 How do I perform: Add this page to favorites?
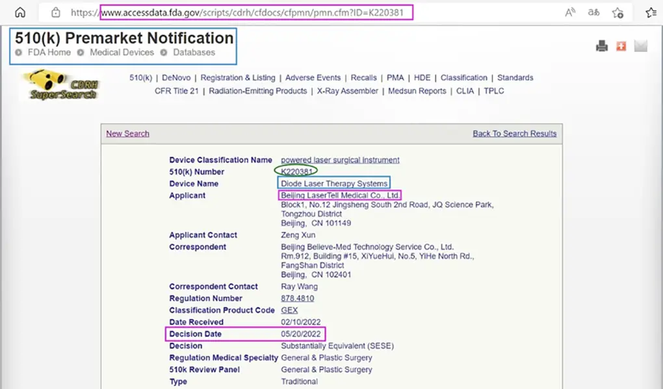pos(617,12)
